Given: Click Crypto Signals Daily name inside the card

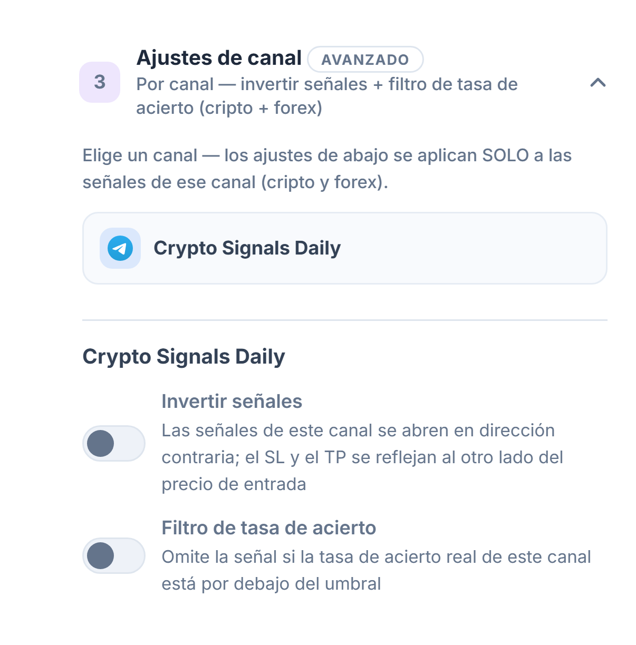Looking at the screenshot, I should click(247, 248).
